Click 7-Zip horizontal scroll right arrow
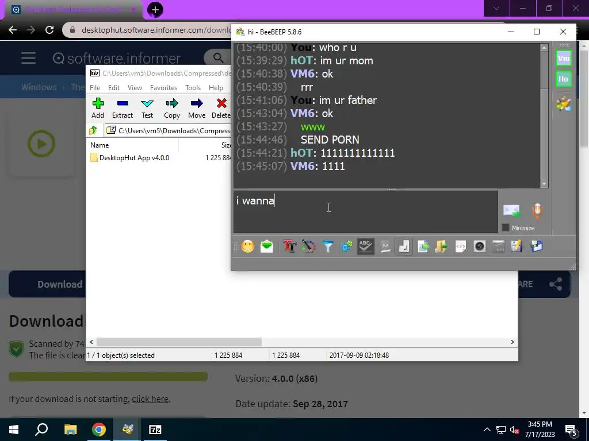The width and height of the screenshot is (589, 441). [x=512, y=342]
